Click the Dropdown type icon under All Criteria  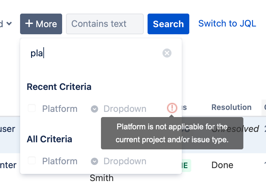click(x=94, y=161)
